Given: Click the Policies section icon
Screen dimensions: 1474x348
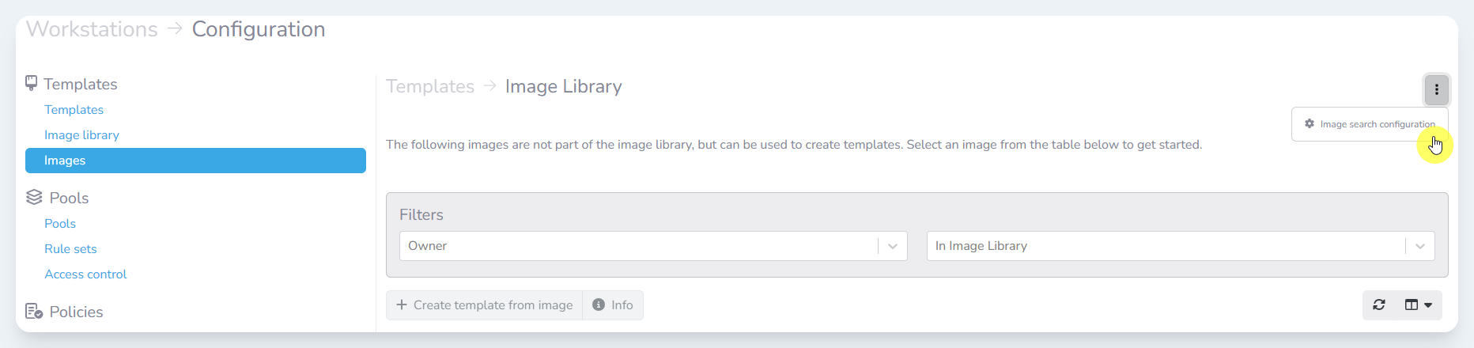Looking at the screenshot, I should click(x=34, y=312).
